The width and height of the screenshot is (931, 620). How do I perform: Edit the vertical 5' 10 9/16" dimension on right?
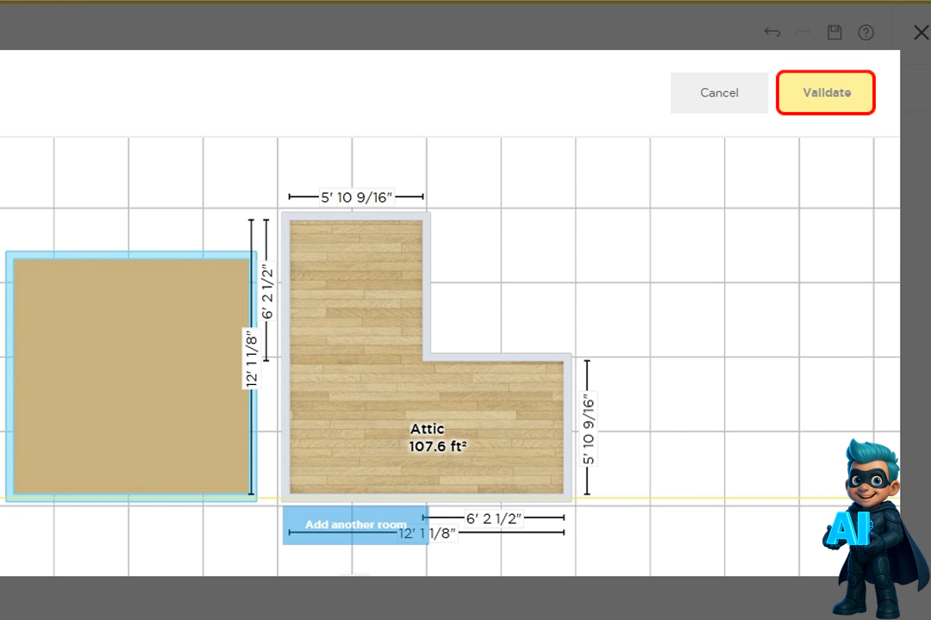click(589, 429)
